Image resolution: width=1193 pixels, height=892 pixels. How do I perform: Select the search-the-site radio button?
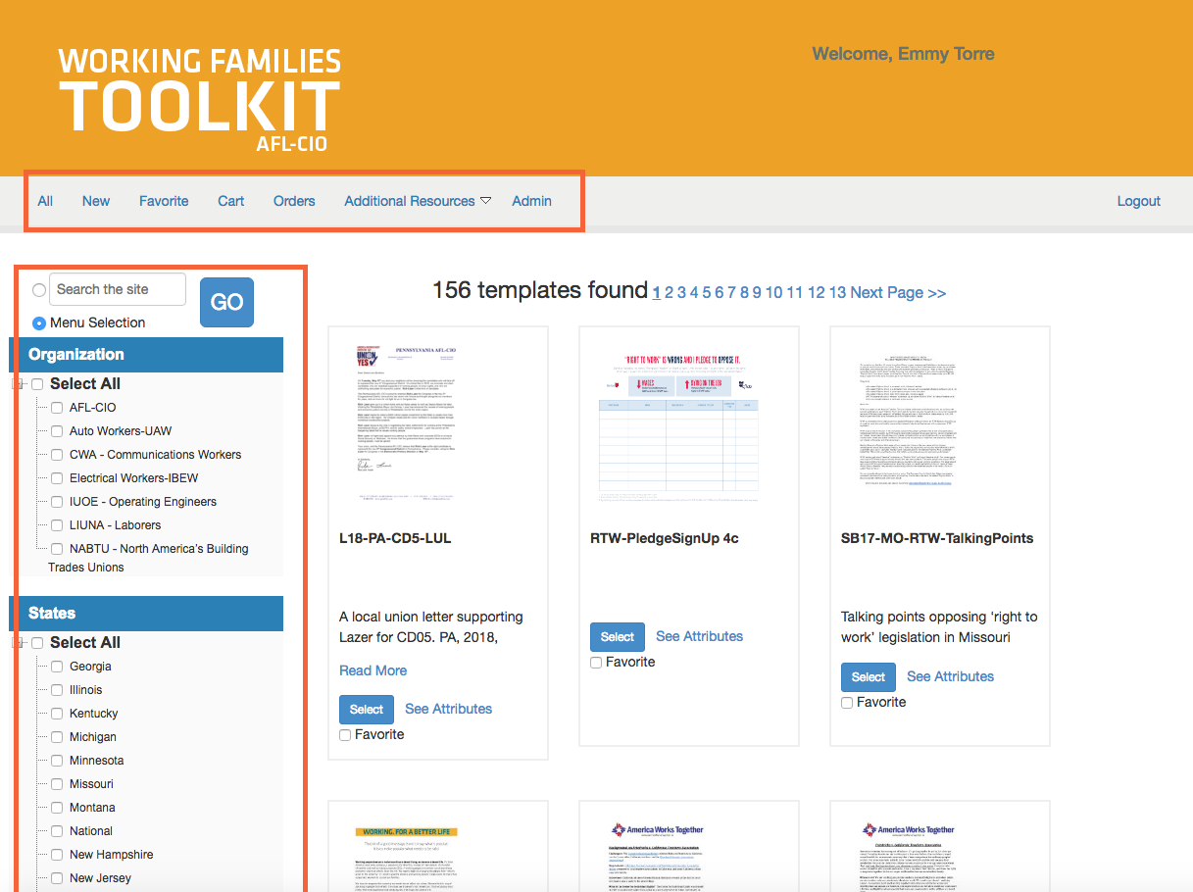point(39,290)
